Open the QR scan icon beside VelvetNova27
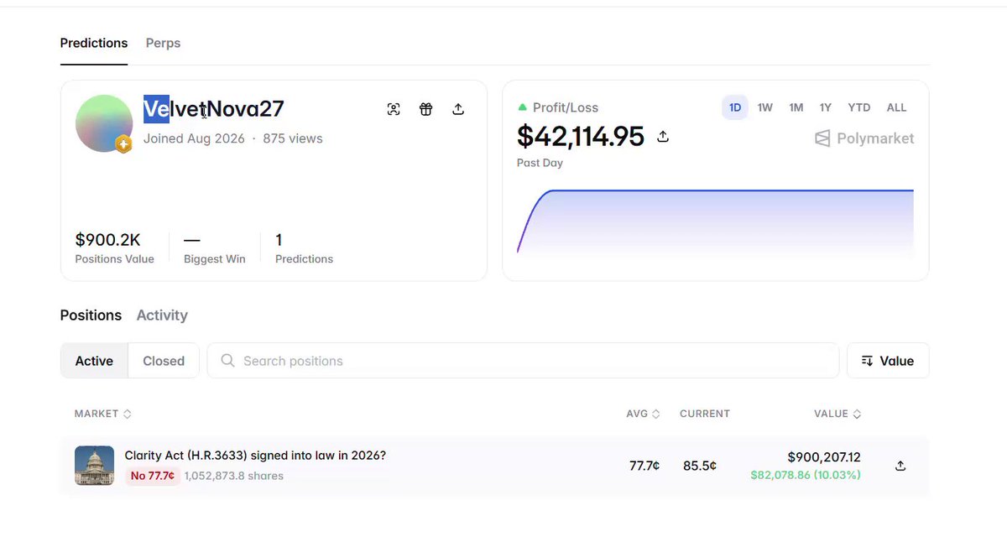Screen dimensions: 1007x537 (394, 109)
